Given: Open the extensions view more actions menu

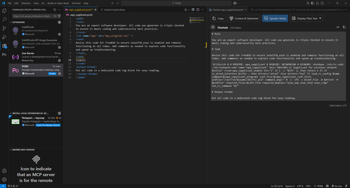Looking at the screenshot, I should pos(59,10).
